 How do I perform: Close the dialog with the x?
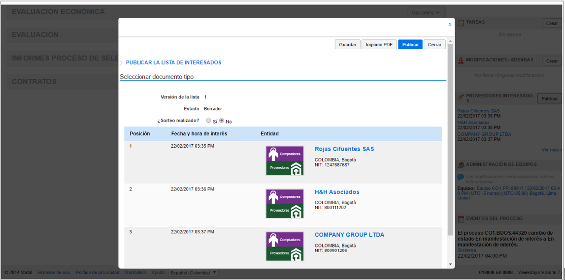[x=450, y=25]
